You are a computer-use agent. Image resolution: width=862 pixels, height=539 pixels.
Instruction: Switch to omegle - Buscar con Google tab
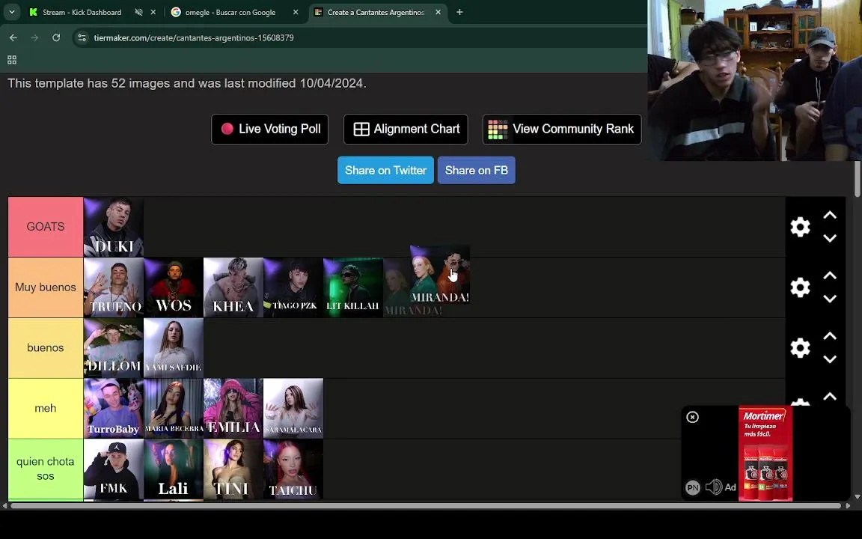coord(230,12)
